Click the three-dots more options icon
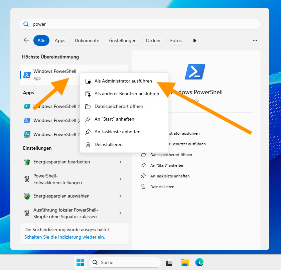The height and width of the screenshot is (270, 281). coord(255,40)
